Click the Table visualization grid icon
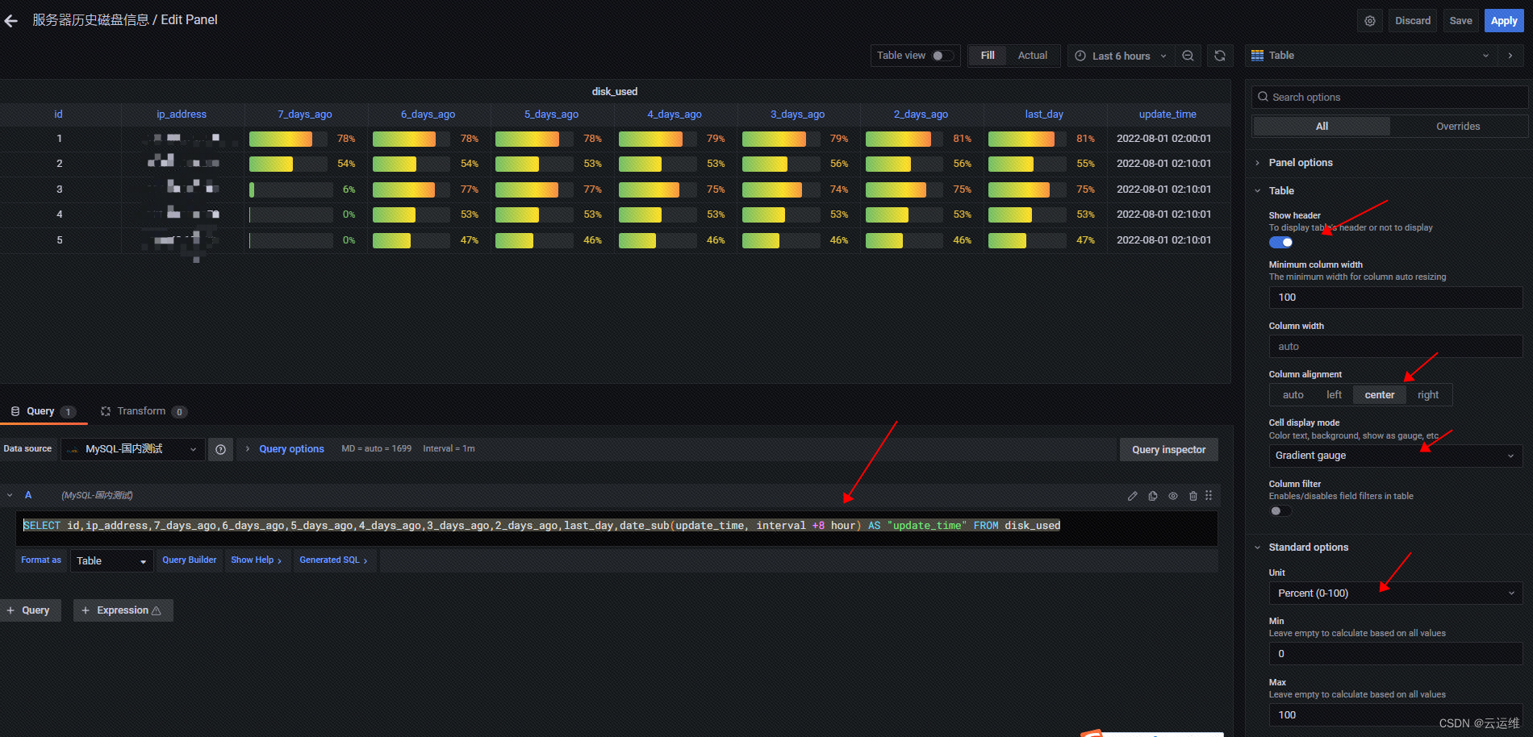The height and width of the screenshot is (737, 1533). (x=1257, y=56)
